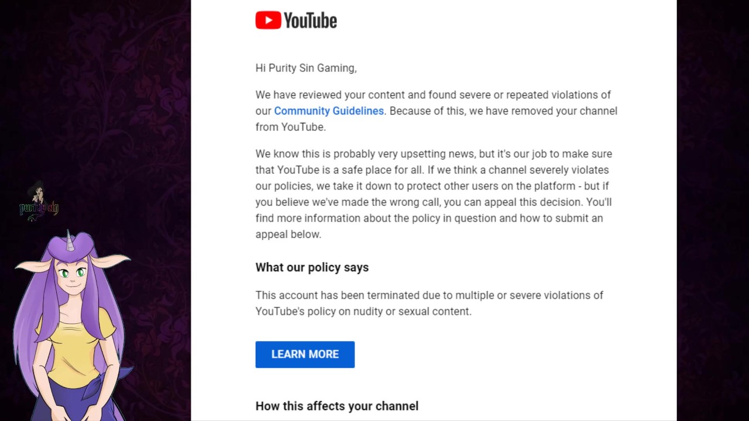Click the red YouTube play logo icon
This screenshot has width=749, height=421.
click(268, 20)
